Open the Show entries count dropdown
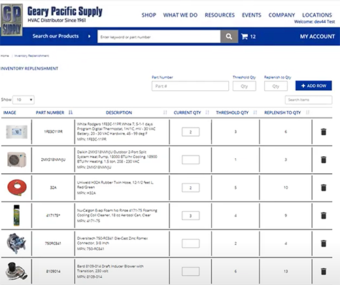 click(24, 100)
